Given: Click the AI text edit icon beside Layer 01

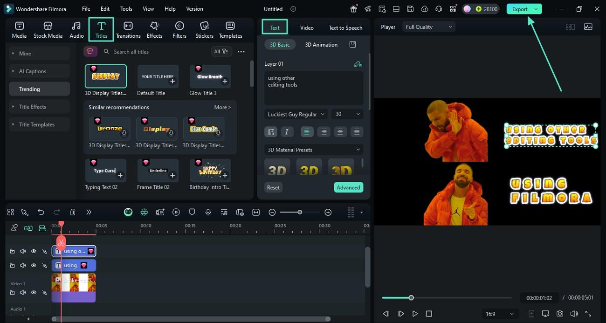Looking at the screenshot, I should (x=358, y=64).
